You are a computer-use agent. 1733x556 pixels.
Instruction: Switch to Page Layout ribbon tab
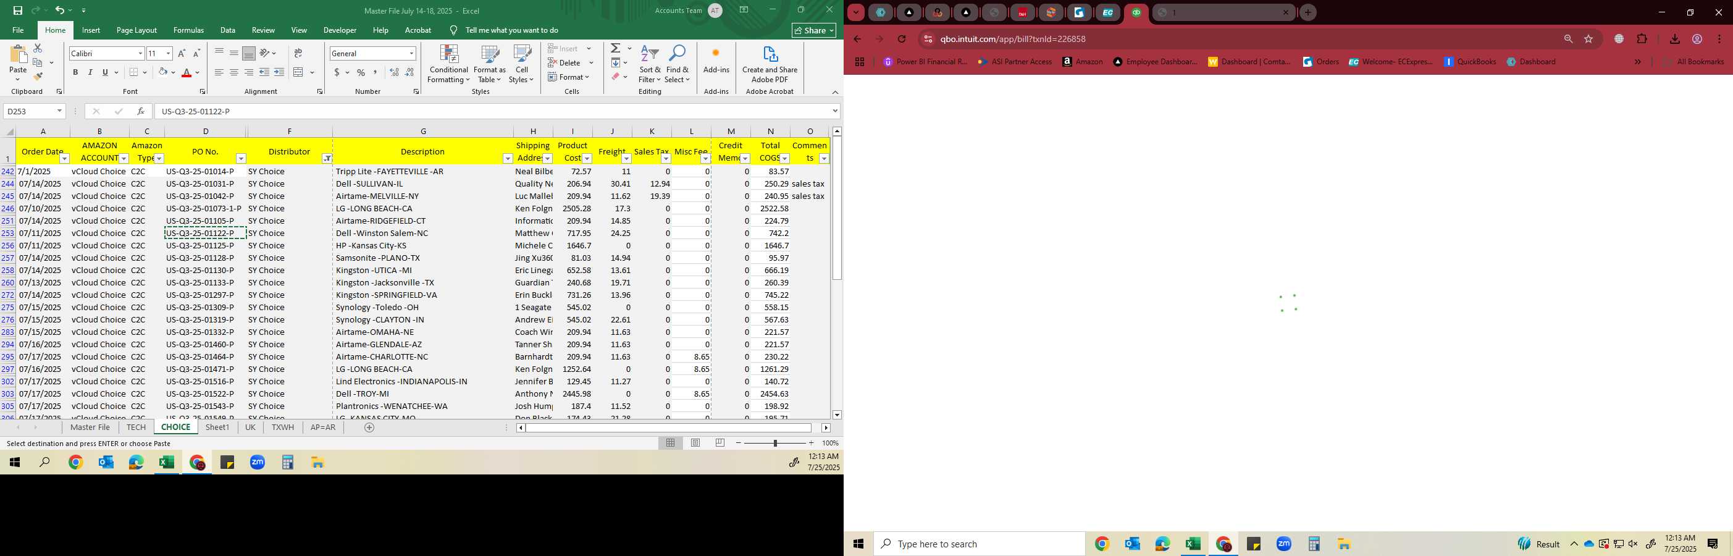[x=136, y=30]
